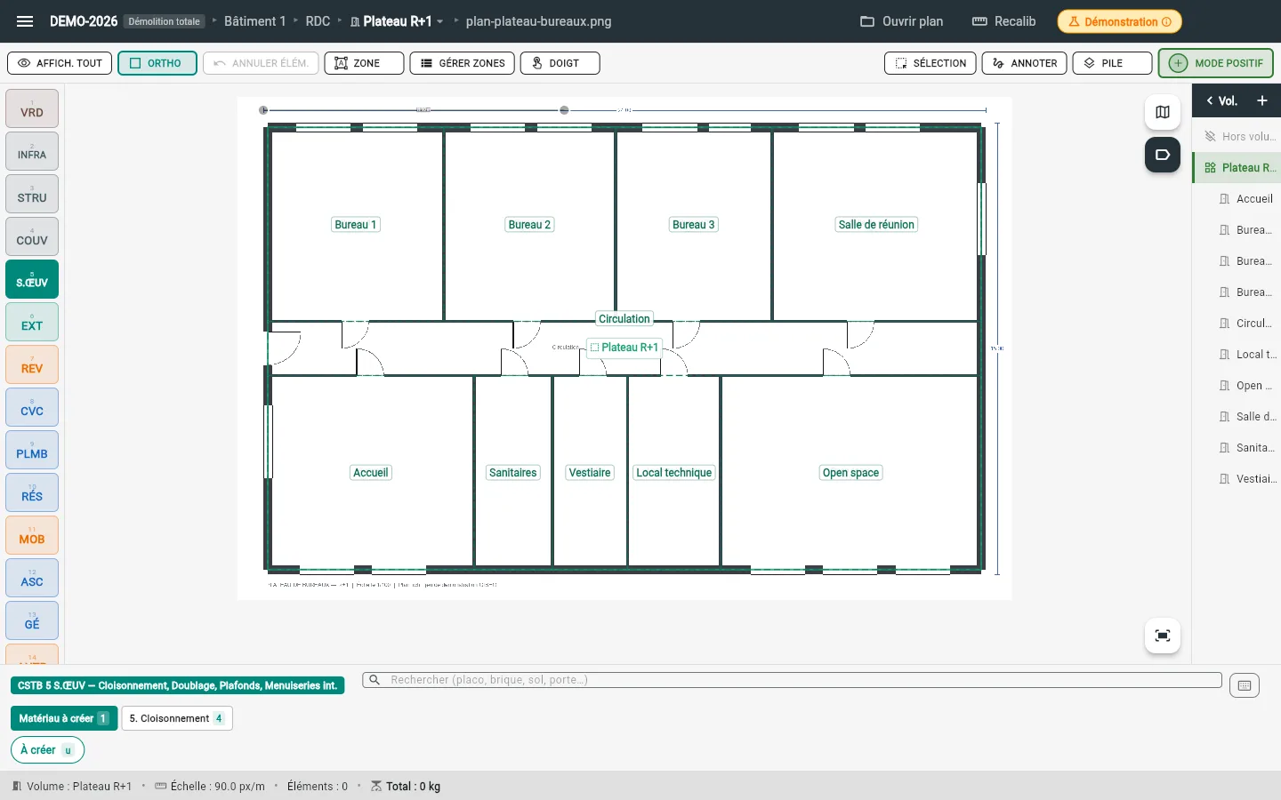Click the fit-to-screen icon button
This screenshot has width=1281, height=800.
click(x=1163, y=636)
